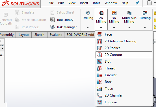Open the Insert menu

click(84, 3)
